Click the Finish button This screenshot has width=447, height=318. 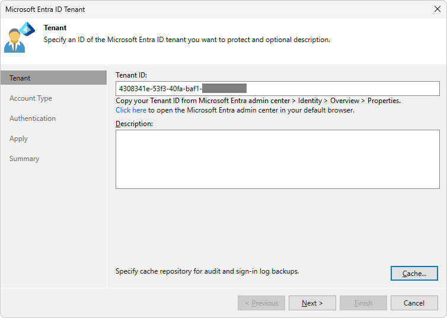363,303
